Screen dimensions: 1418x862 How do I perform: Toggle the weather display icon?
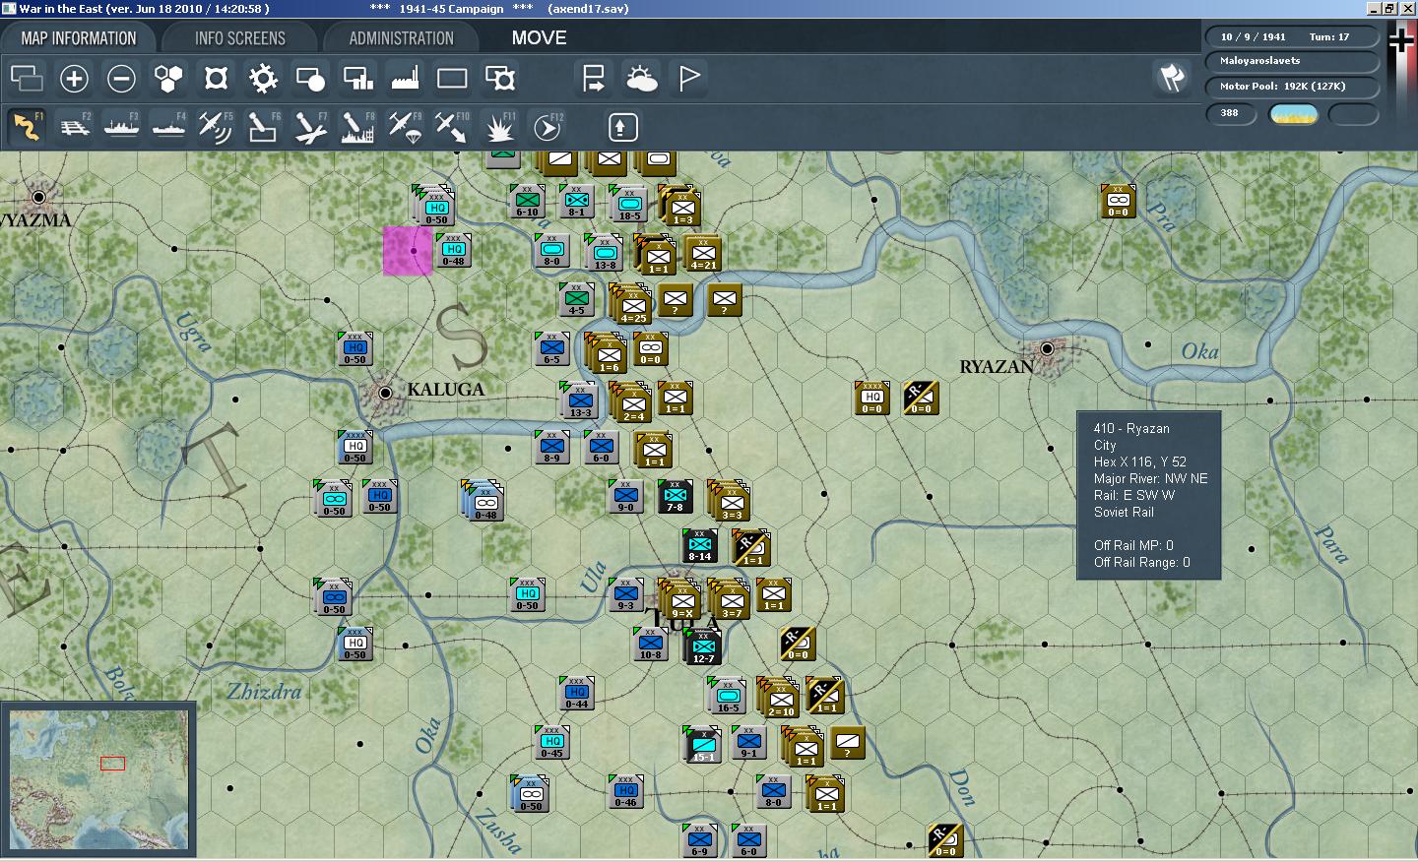tap(641, 79)
